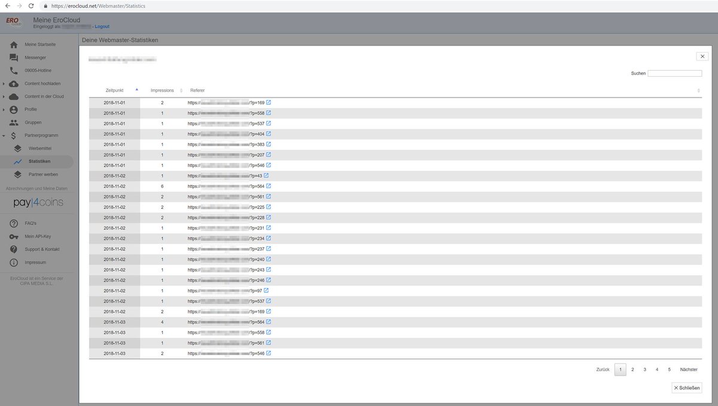718x406 pixels.
Task: Click the ErOCloud logo in header
Action: pos(14,22)
